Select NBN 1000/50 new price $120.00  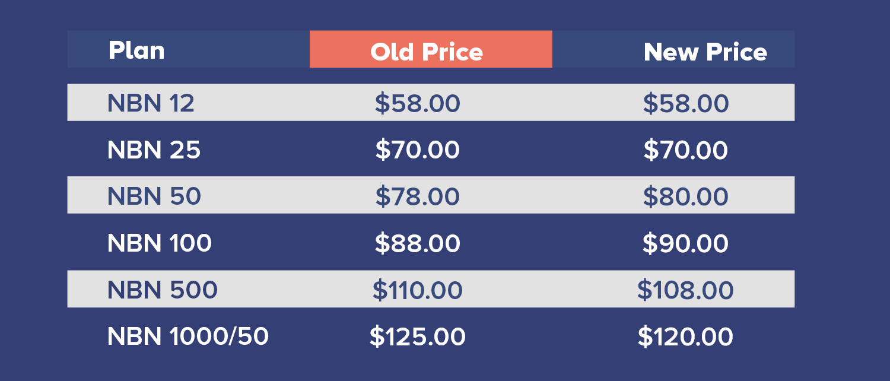tap(685, 336)
